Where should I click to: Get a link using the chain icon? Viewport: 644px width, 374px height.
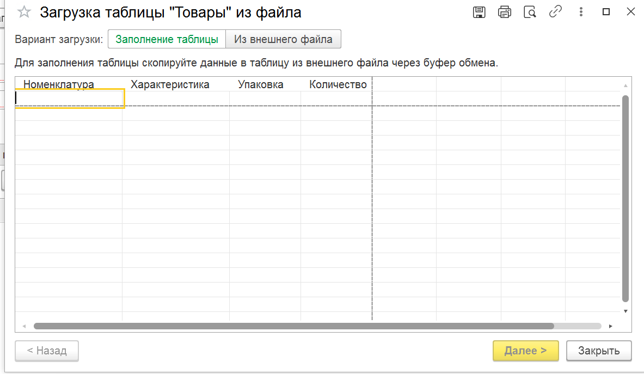click(x=555, y=12)
